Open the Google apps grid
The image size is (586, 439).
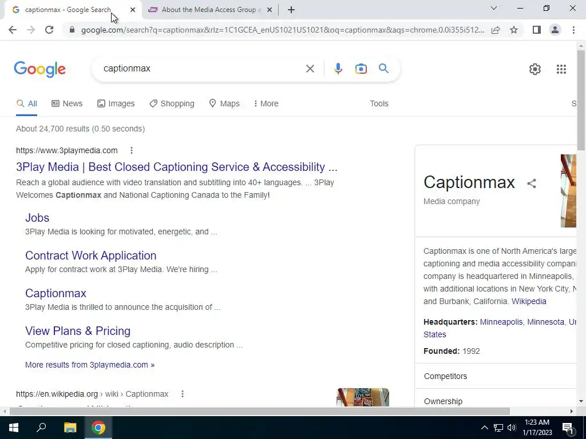561,69
